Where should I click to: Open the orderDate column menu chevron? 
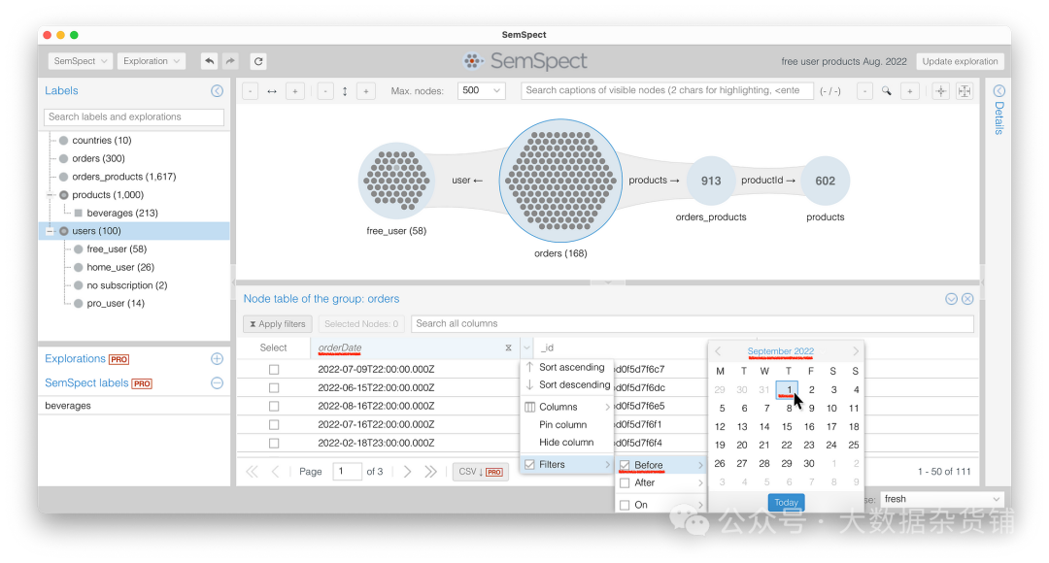tap(526, 348)
